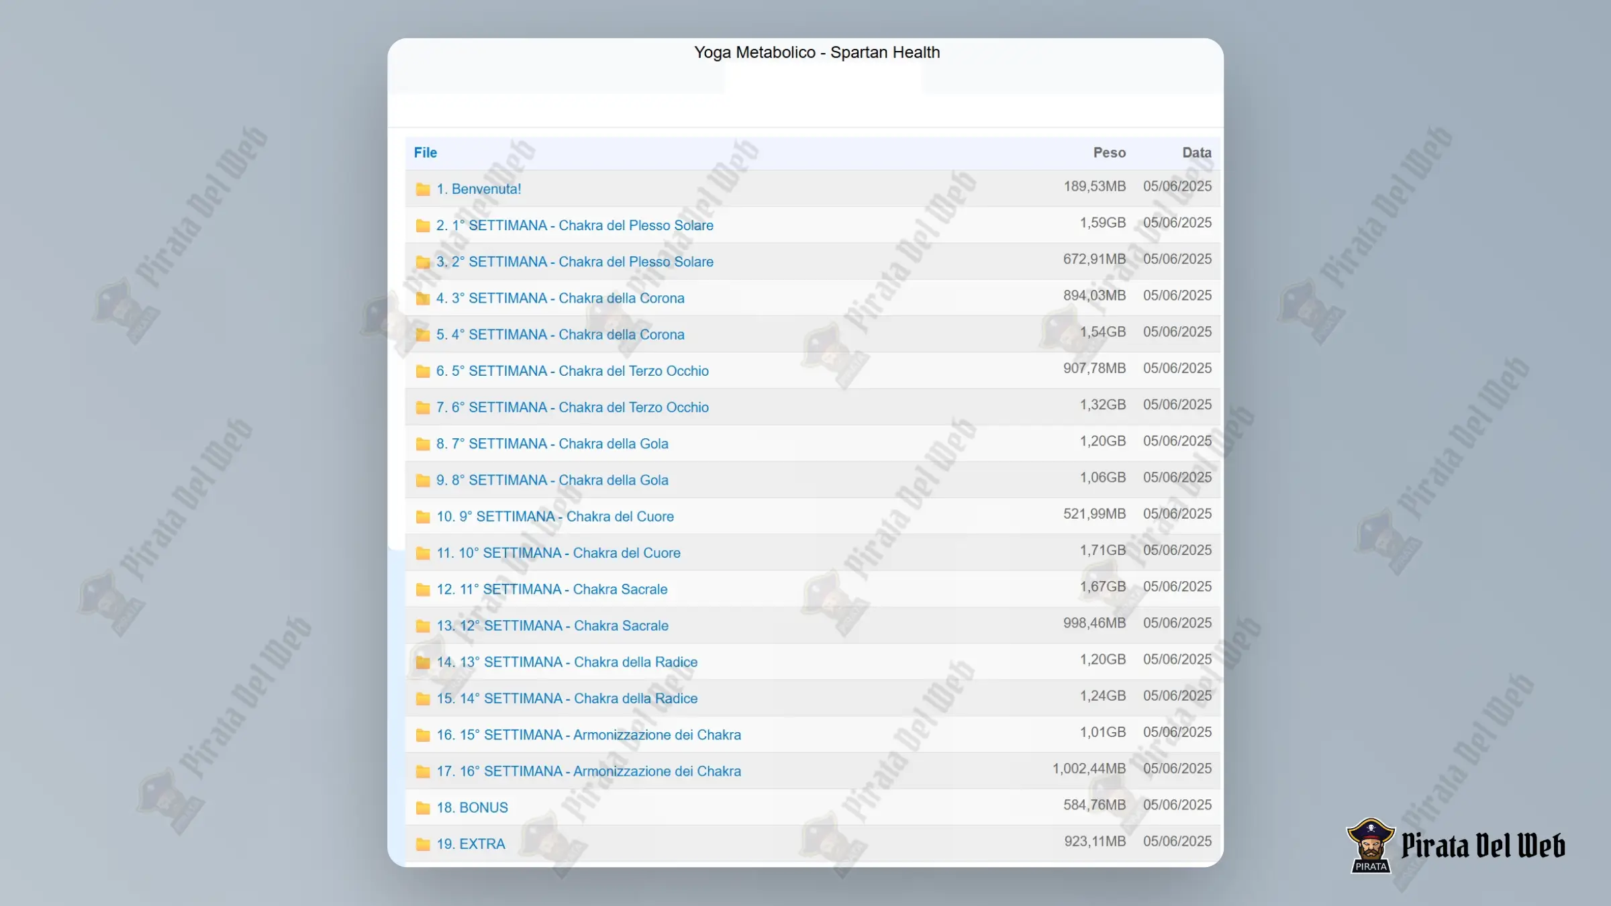Click folder icon for 15° SETTIMANA Armonizzazione
Screen dimensions: 1611x906
point(423,735)
